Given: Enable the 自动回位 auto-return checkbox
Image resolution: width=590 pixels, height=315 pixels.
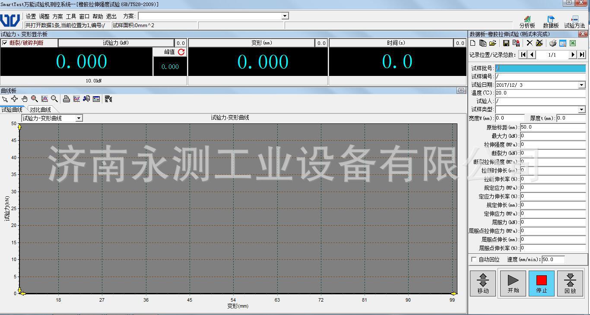Looking at the screenshot, I should 474,259.
